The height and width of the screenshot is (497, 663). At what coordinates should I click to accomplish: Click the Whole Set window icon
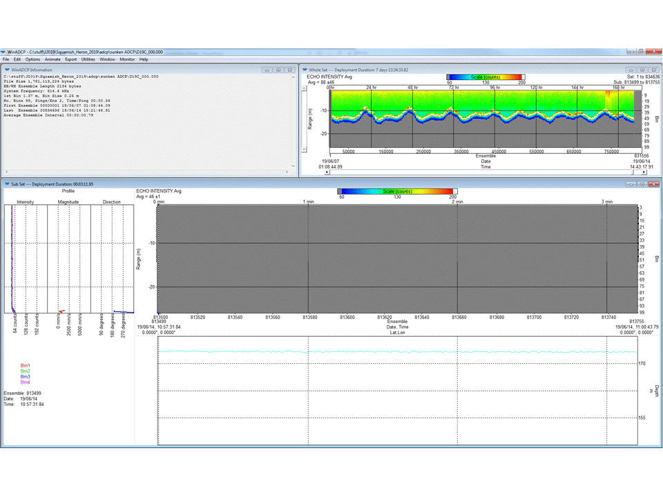(x=305, y=70)
